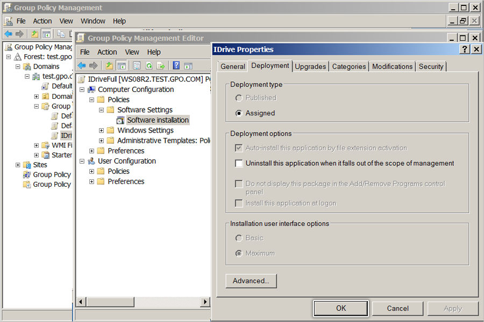The height and width of the screenshot is (322, 484).
Task: Click Up one level folder icon in Editor toolbar
Action: 109,65
